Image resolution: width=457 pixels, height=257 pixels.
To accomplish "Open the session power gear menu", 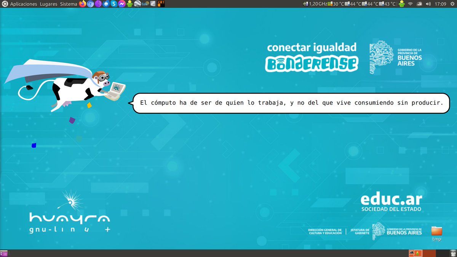I will click(452, 4).
